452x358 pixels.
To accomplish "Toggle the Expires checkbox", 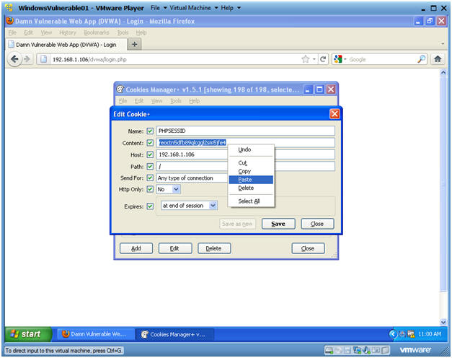I will 150,206.
